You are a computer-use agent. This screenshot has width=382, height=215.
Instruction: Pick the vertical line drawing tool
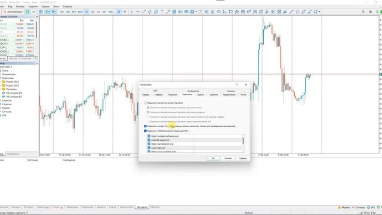[131, 12]
